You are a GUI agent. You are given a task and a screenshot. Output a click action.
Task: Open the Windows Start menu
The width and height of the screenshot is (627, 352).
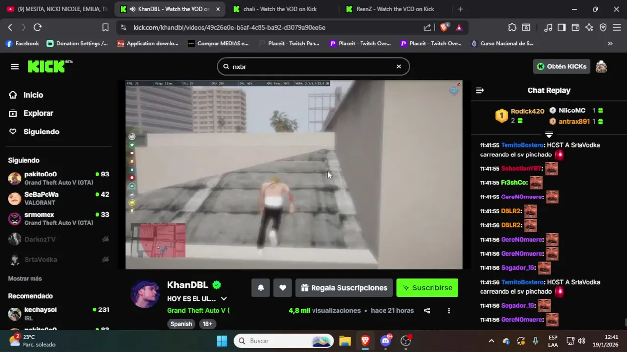click(222, 341)
